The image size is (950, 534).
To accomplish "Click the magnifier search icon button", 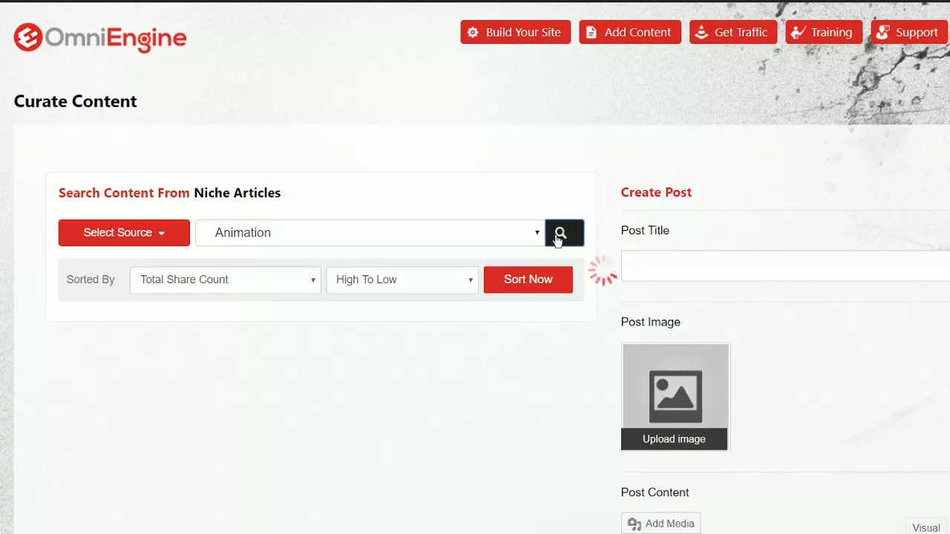I will (x=564, y=233).
